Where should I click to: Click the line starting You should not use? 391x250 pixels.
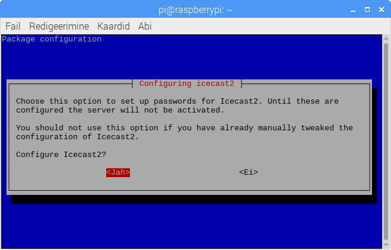[185, 128]
